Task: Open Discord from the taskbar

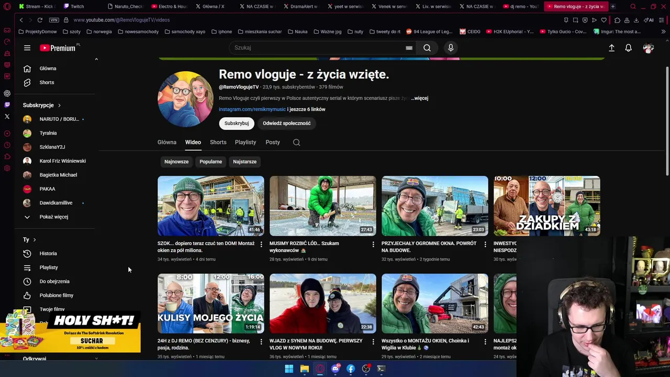Action: click(335, 369)
